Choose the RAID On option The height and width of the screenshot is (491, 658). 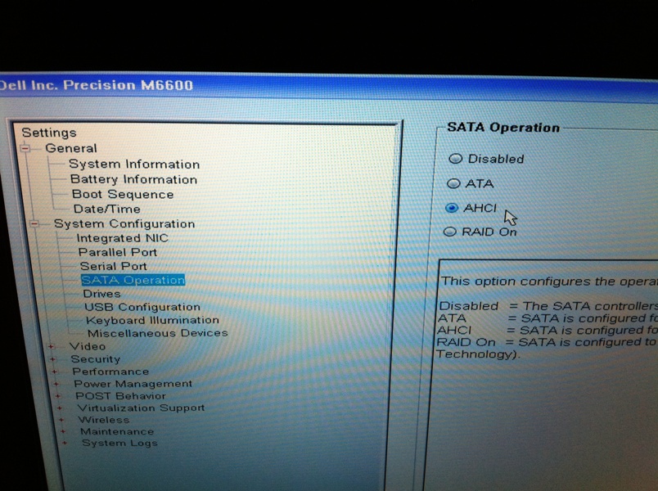(450, 232)
